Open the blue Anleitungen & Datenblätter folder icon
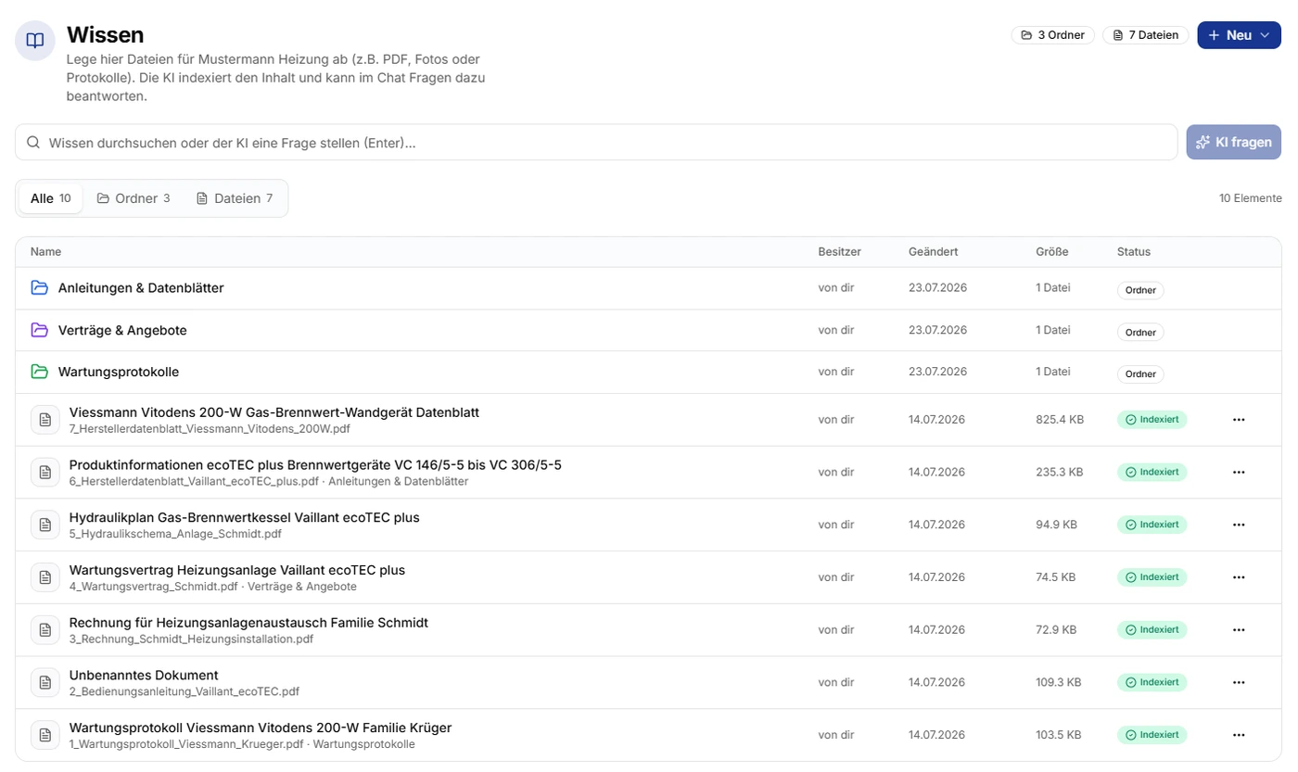 [x=39, y=288]
